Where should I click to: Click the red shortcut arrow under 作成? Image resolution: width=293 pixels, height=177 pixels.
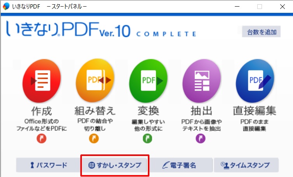(42, 138)
